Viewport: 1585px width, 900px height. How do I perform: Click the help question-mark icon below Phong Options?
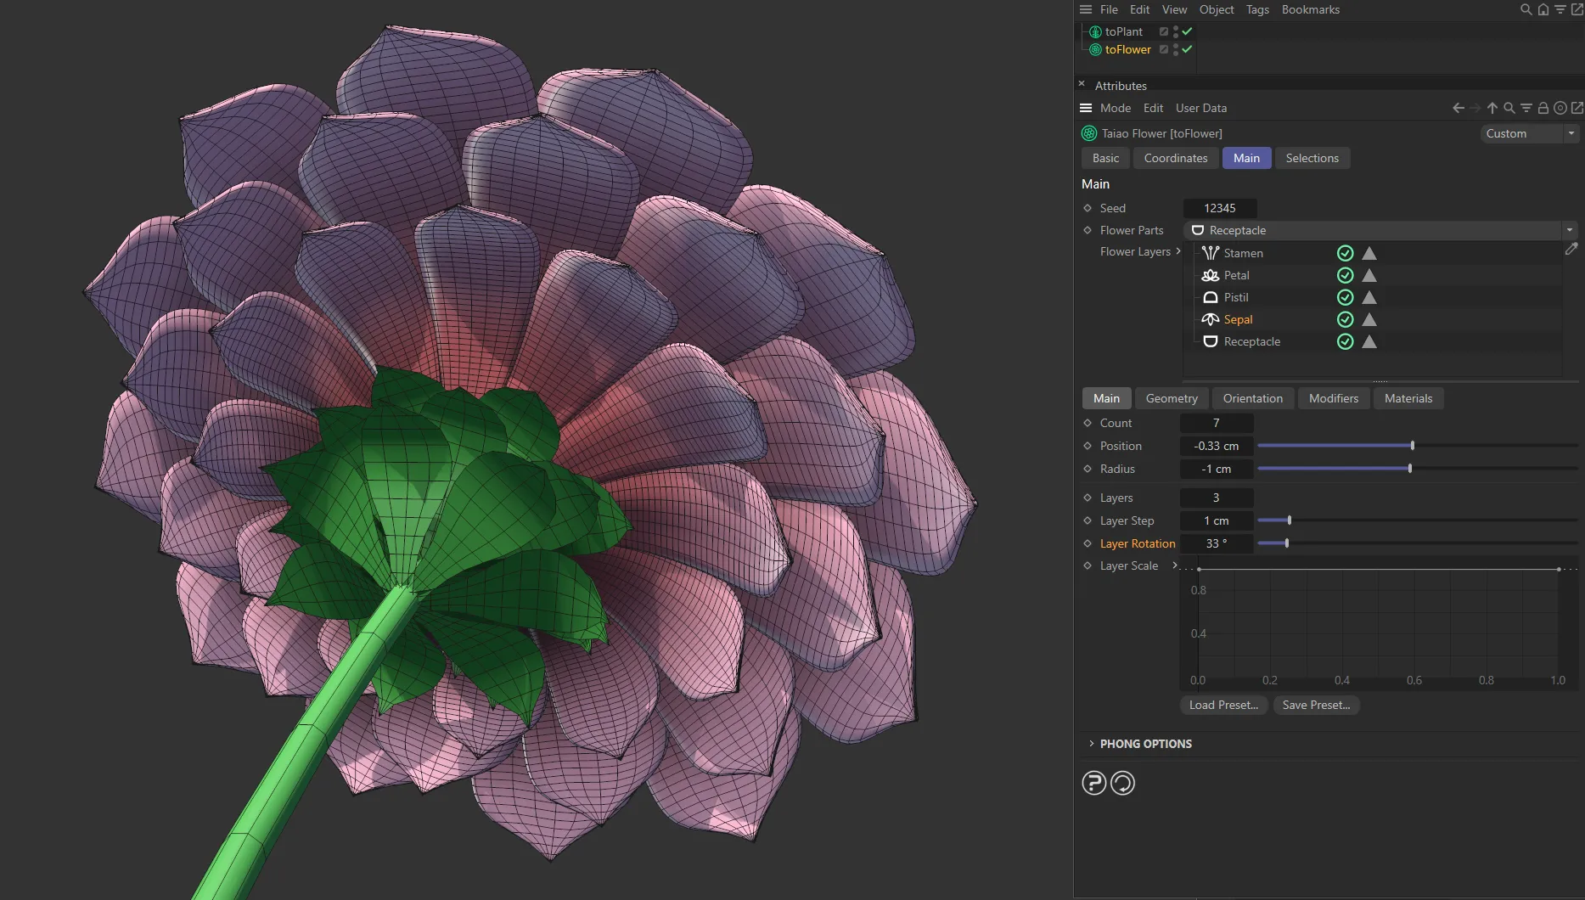coord(1094,782)
